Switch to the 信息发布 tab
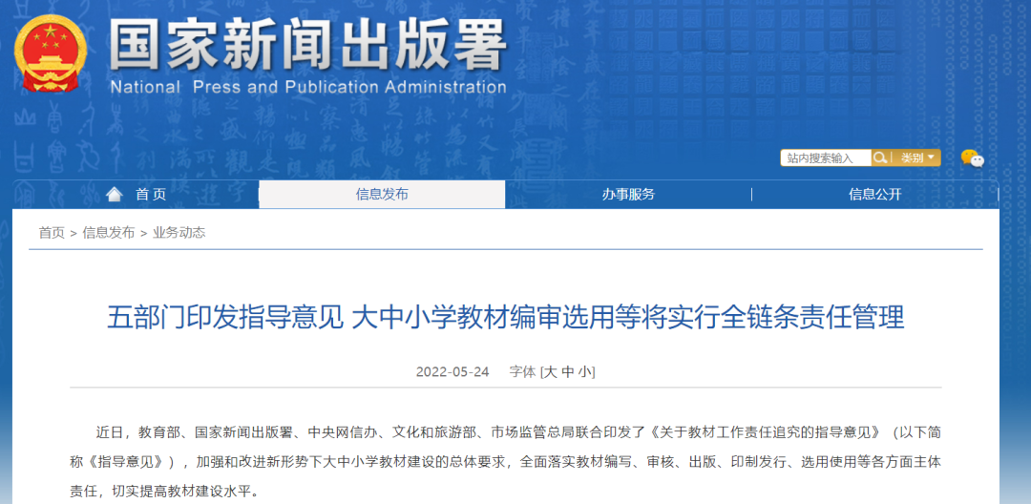 382,195
